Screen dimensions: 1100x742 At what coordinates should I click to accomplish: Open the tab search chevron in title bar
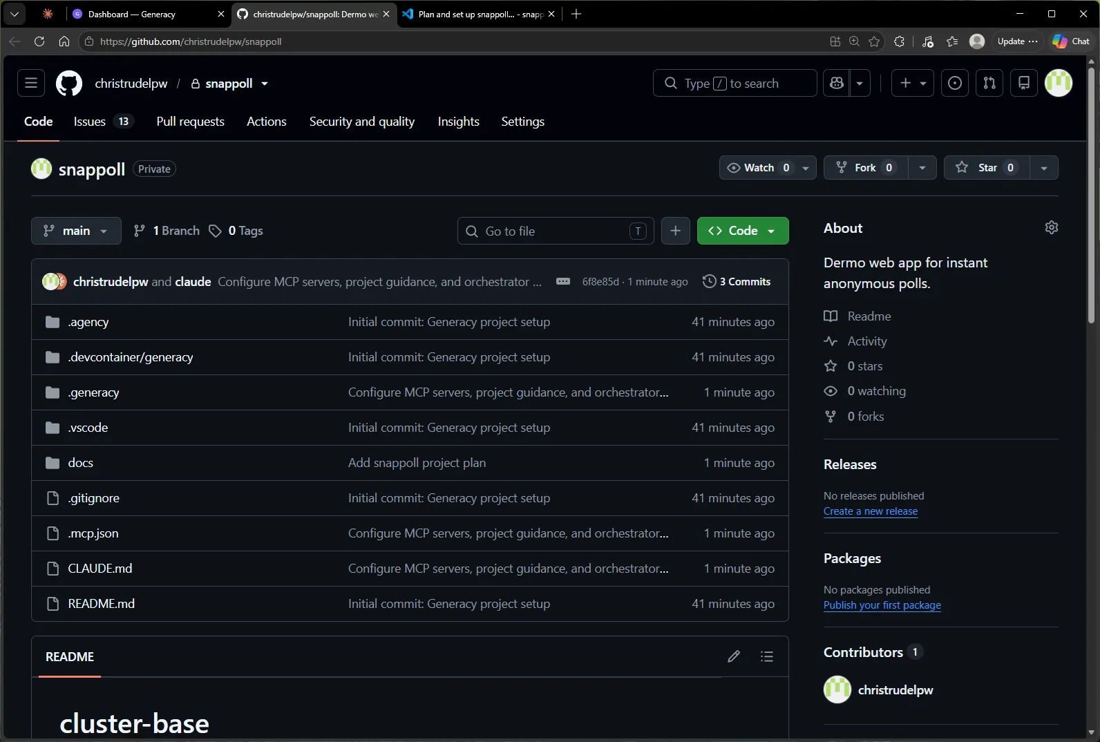(14, 14)
